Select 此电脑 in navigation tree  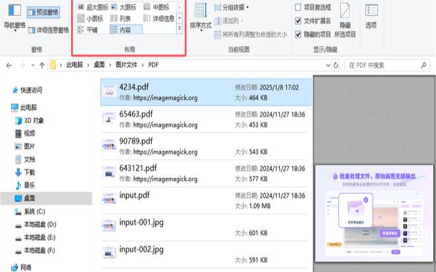tap(24, 107)
